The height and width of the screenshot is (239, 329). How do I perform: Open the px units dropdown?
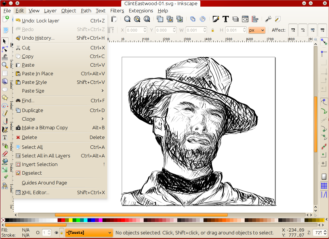tap(257, 30)
